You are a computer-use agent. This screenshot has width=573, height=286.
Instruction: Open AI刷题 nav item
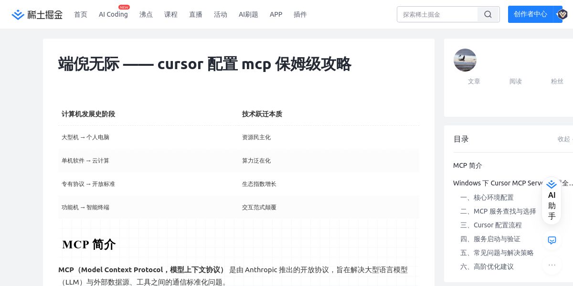248,14
